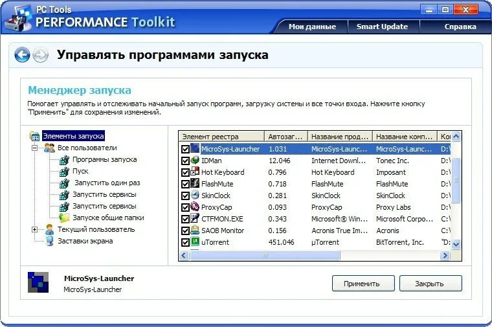Click the PC Tools logo icon
Viewport: 492px width, 327px height.
tap(19, 18)
